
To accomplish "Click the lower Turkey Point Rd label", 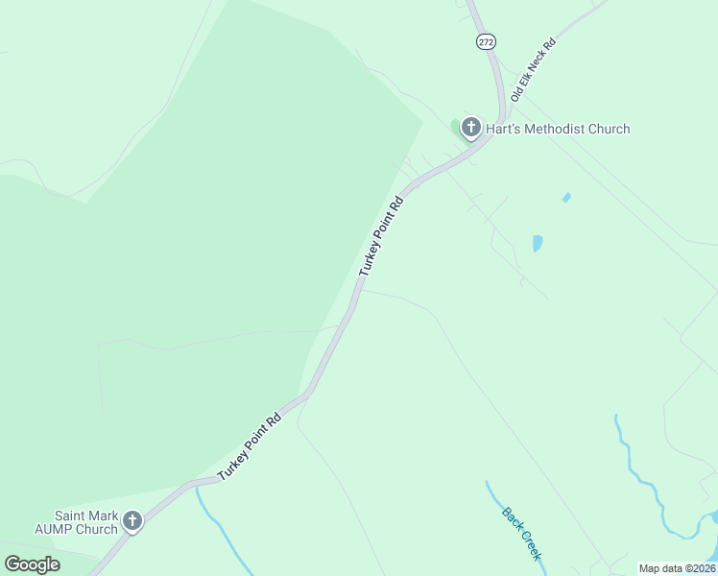I will point(250,447).
